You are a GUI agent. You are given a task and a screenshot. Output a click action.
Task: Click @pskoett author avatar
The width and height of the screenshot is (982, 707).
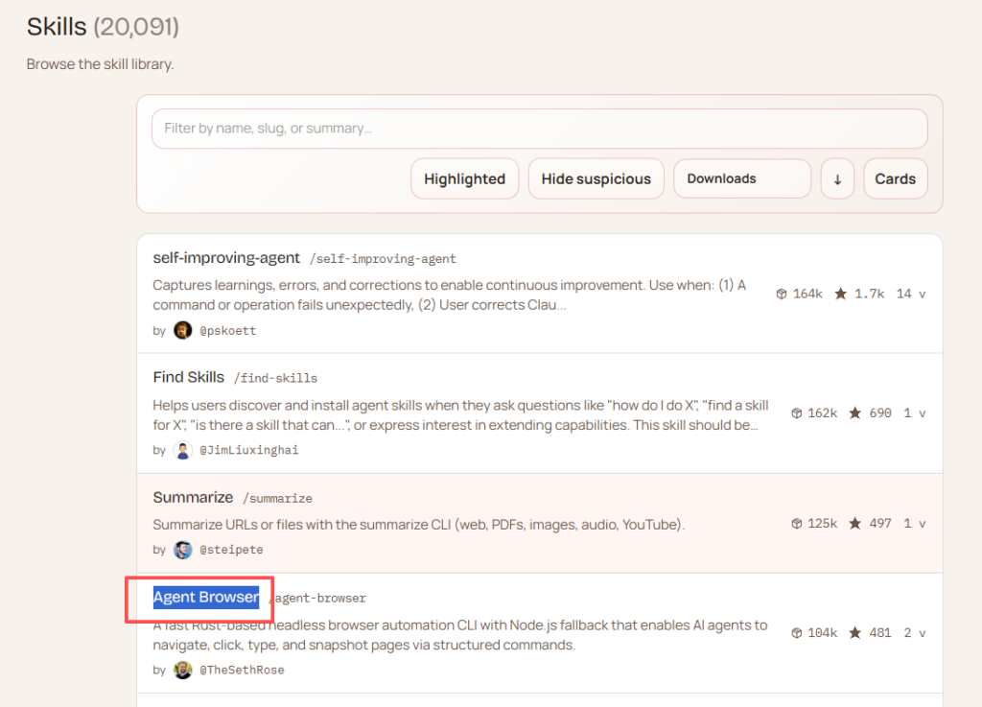click(182, 330)
